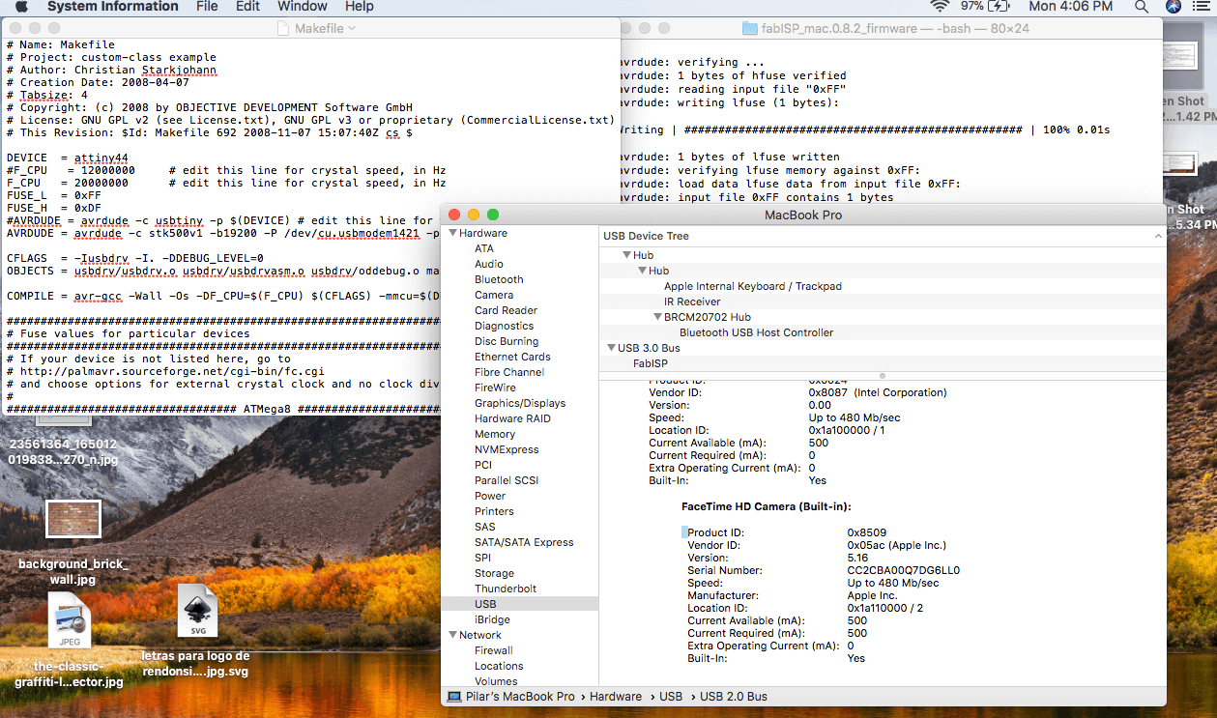Click the Serial Number value CC2CBA00Q7DG6LL0
The image size is (1217, 718).
(904, 570)
